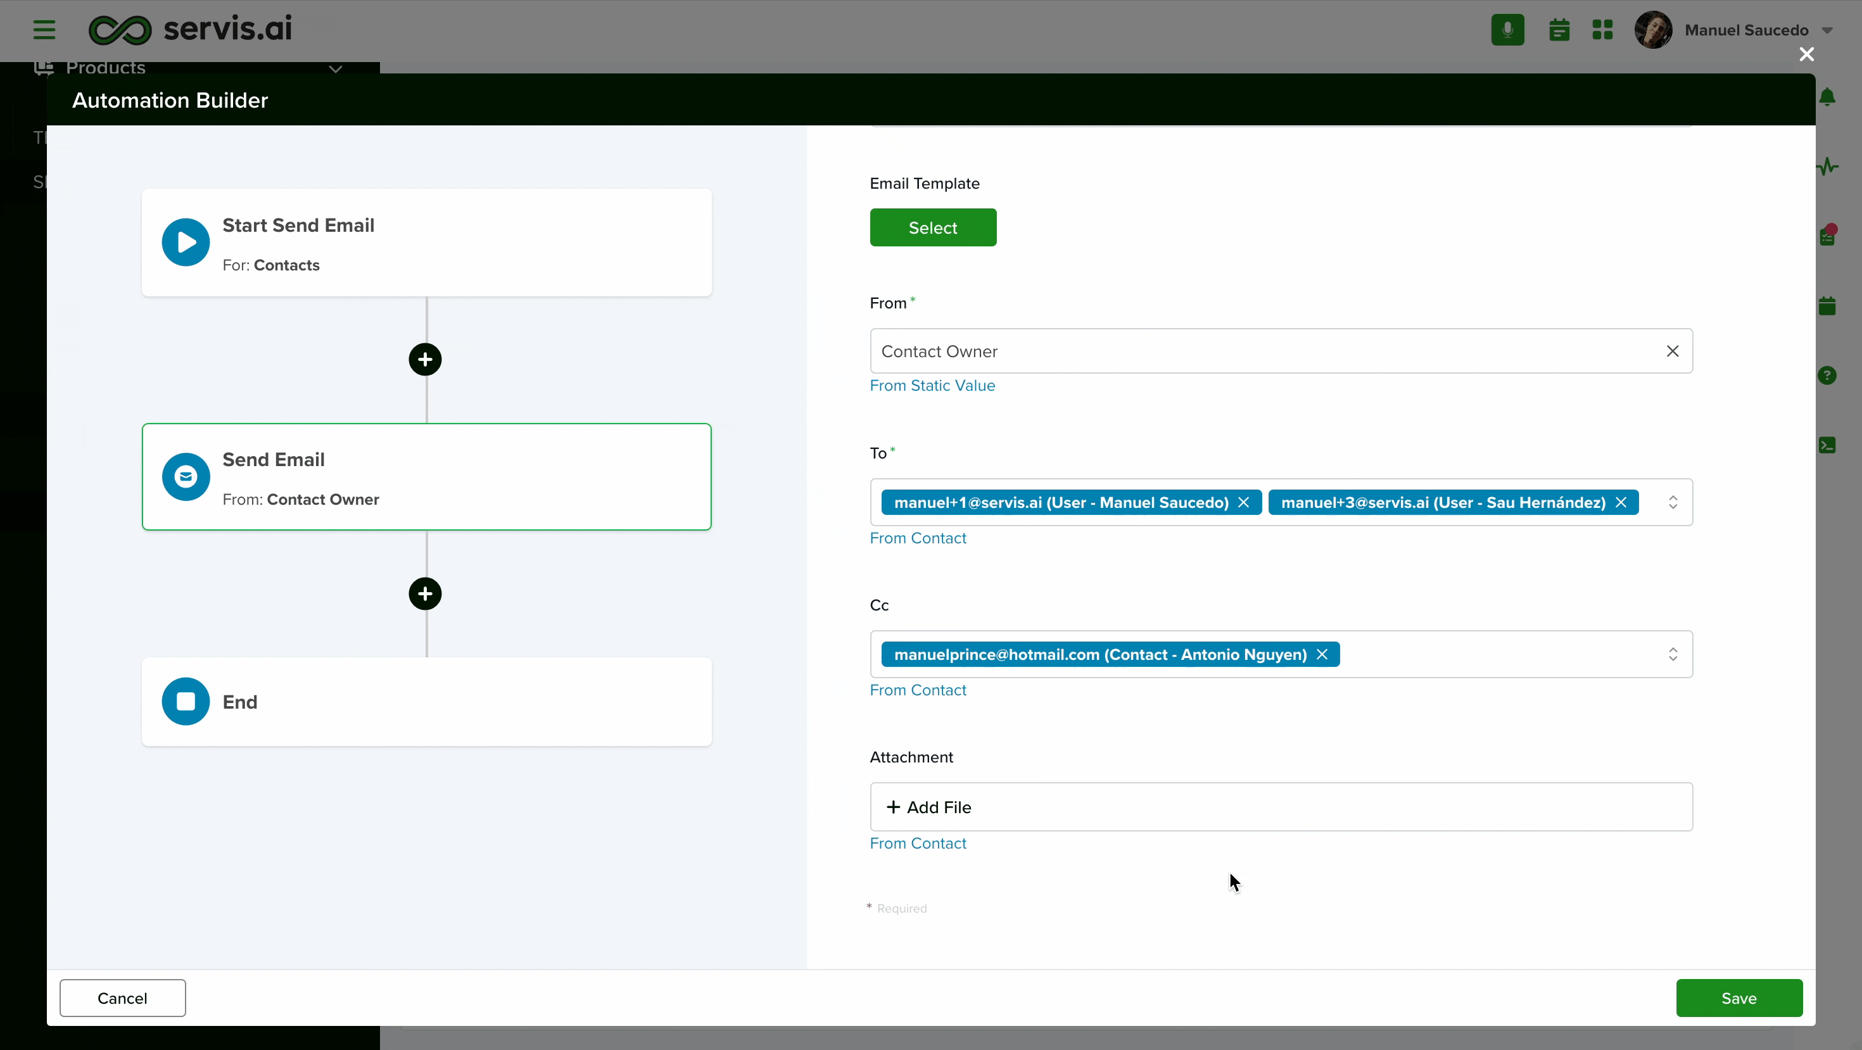Image resolution: width=1862 pixels, height=1050 pixels.
Task: Cancel the automation builder
Action: click(x=122, y=998)
